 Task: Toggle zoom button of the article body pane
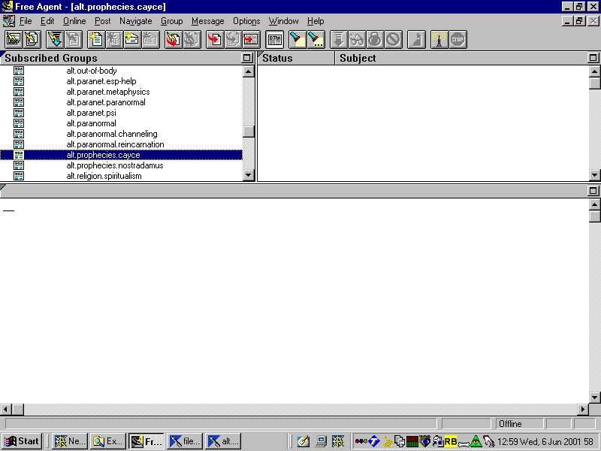593,191
